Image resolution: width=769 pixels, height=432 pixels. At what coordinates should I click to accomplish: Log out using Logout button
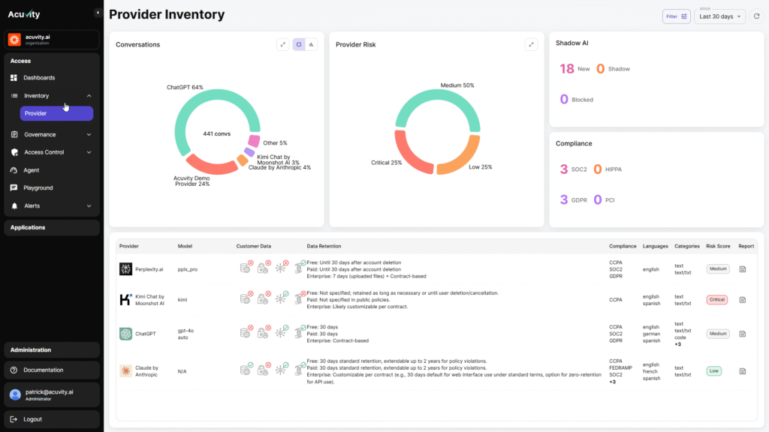[x=52, y=419]
